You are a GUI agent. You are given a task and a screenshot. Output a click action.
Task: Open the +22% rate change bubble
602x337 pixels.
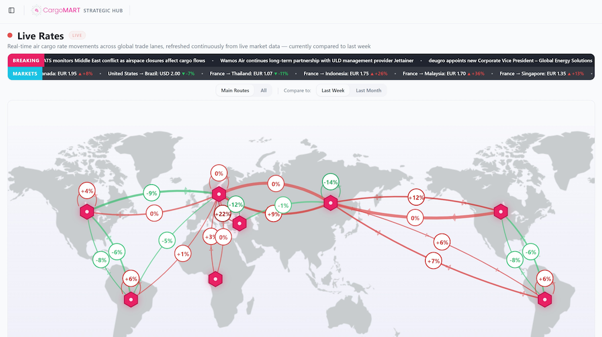click(x=223, y=215)
